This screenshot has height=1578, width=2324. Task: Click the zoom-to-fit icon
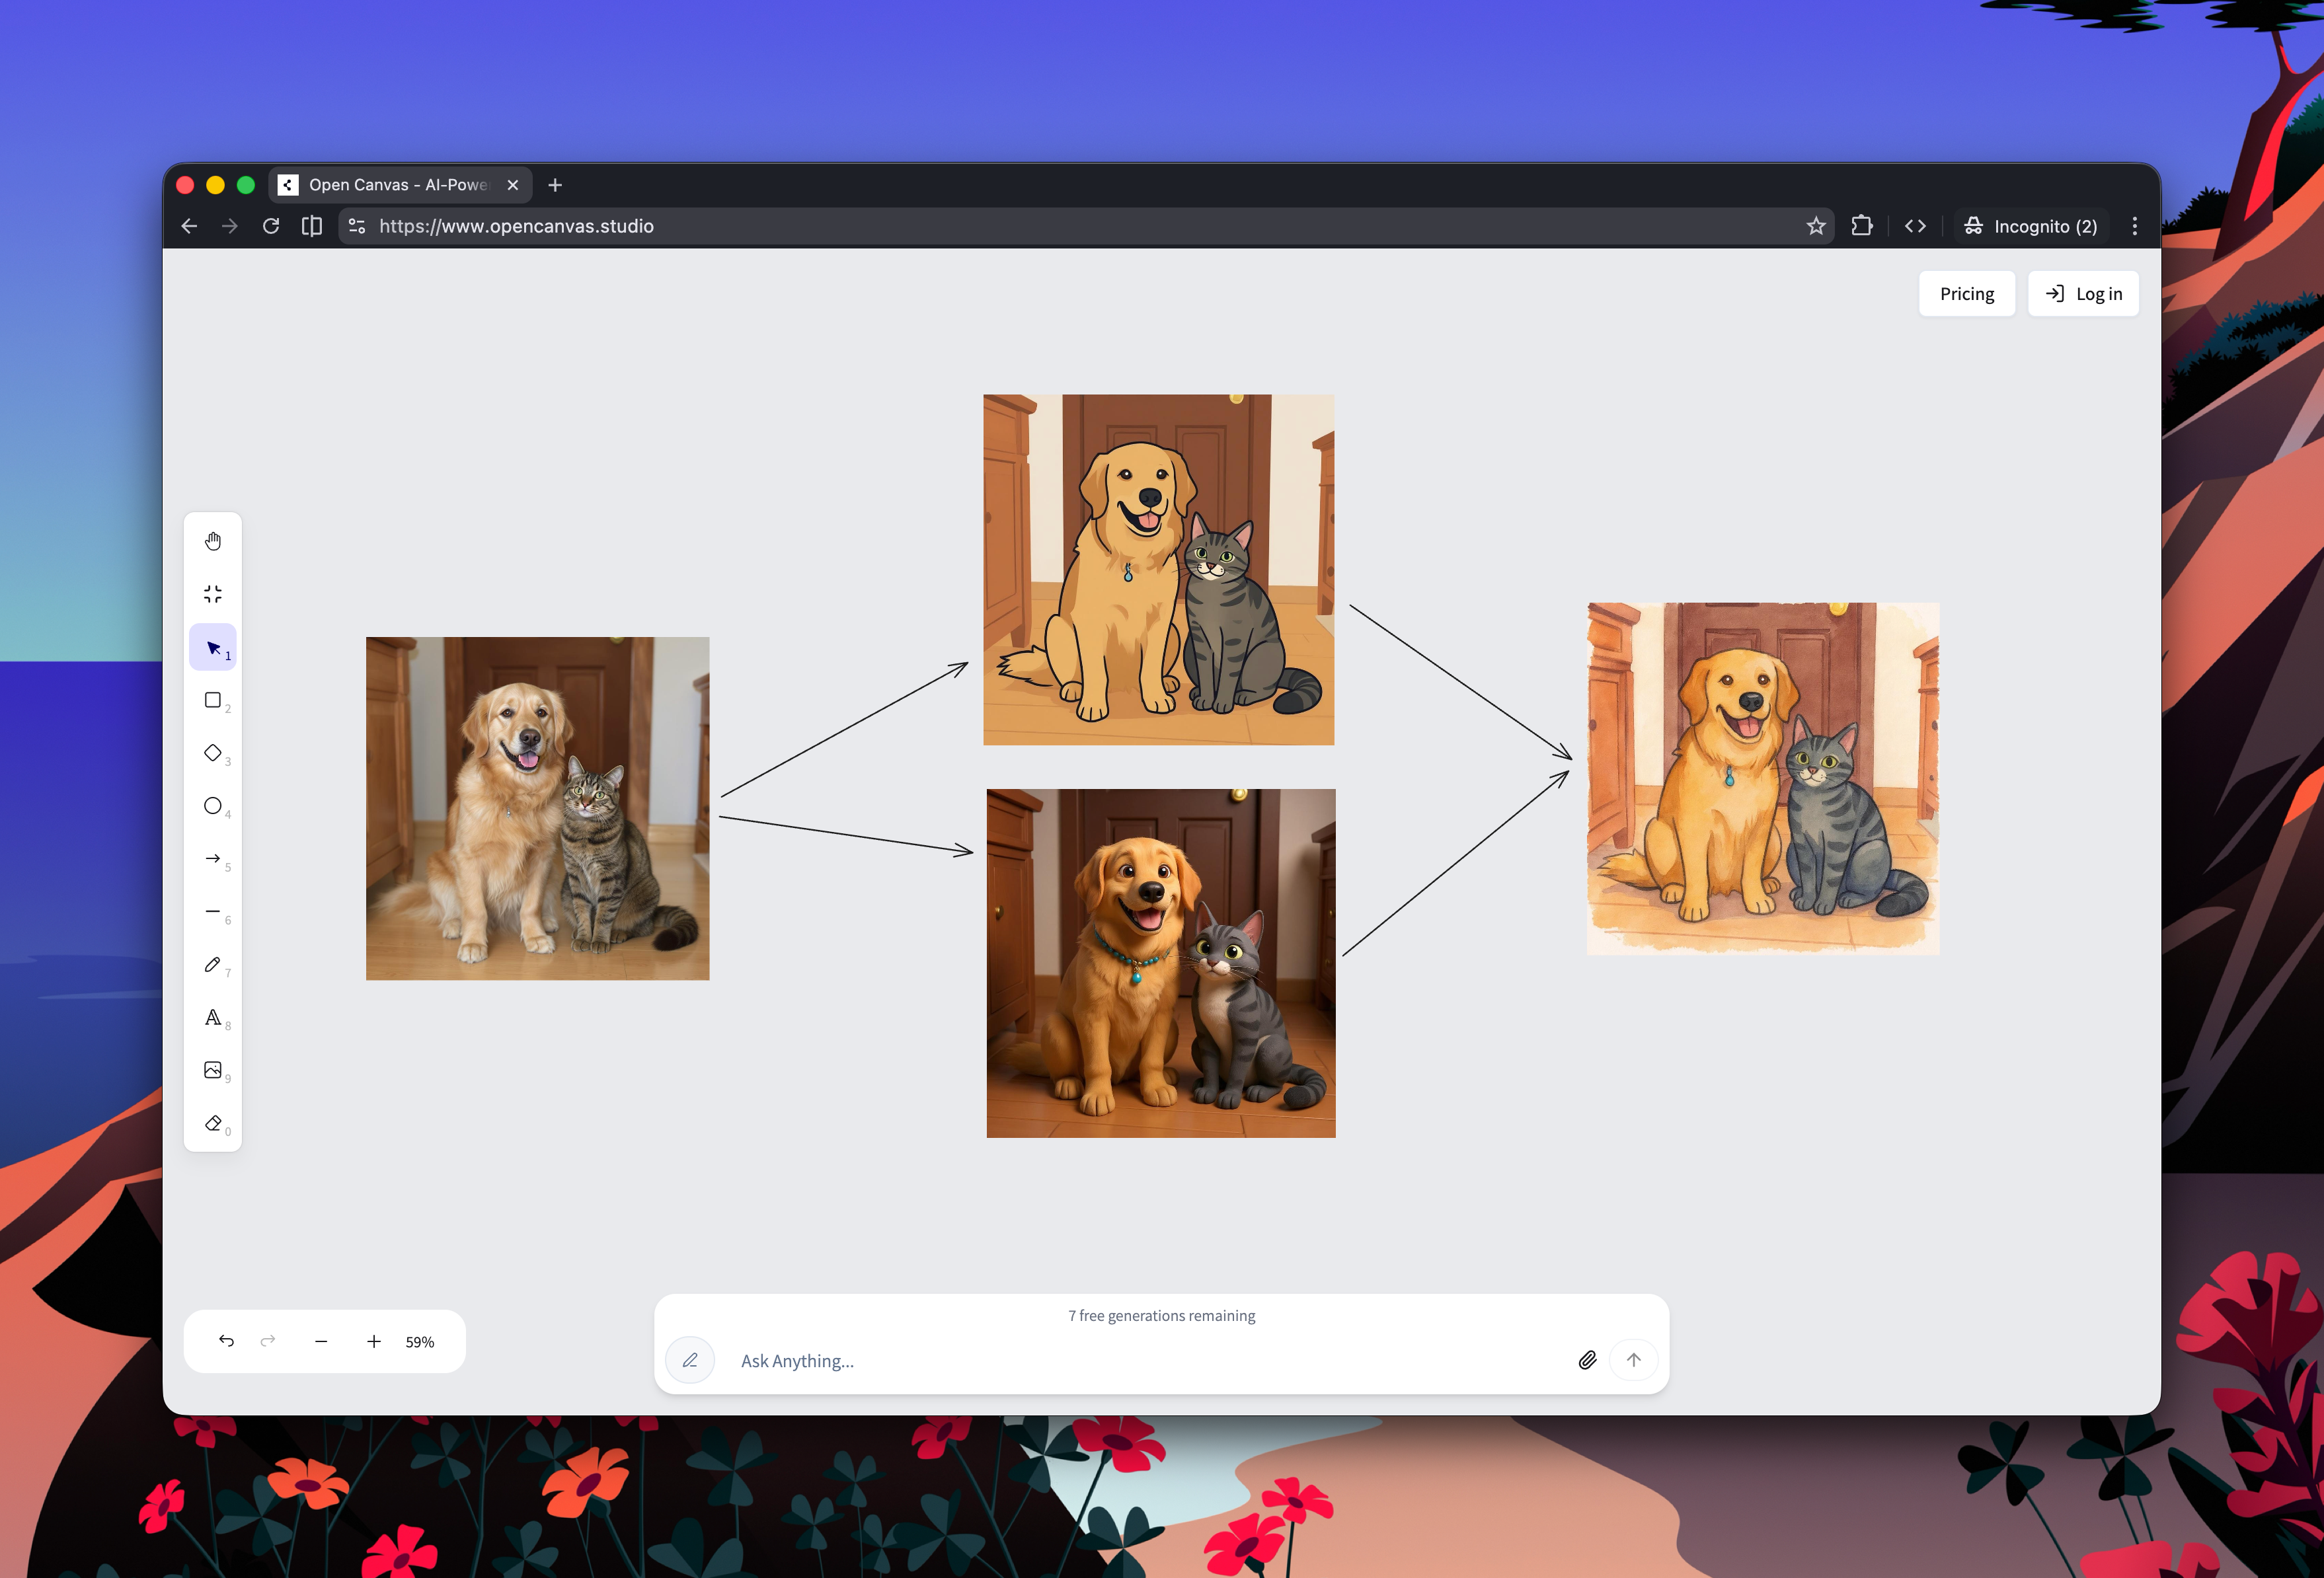click(x=213, y=593)
